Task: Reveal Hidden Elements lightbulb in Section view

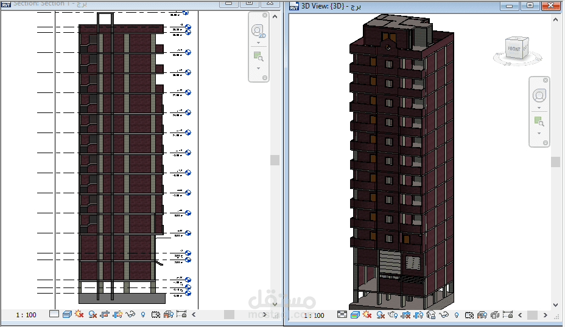Action: (143, 315)
